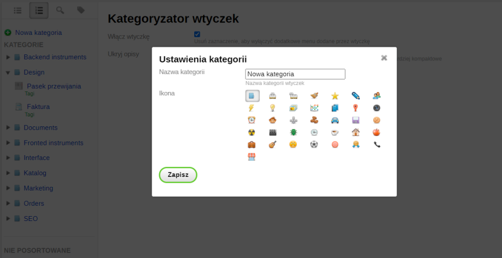Expand the Katalog category
This screenshot has width=502, height=258.
[8, 173]
